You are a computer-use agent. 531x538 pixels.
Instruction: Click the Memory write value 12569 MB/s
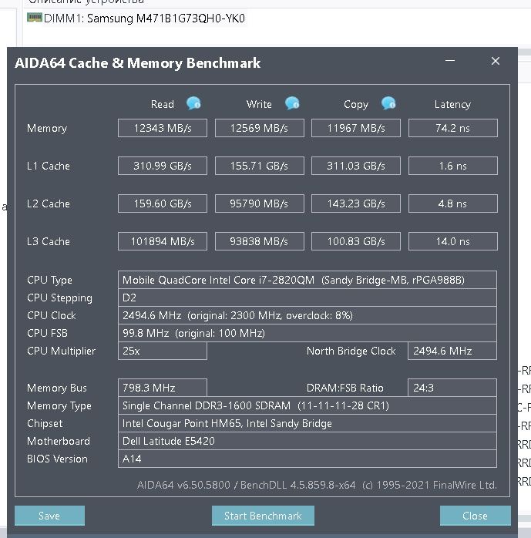259,128
